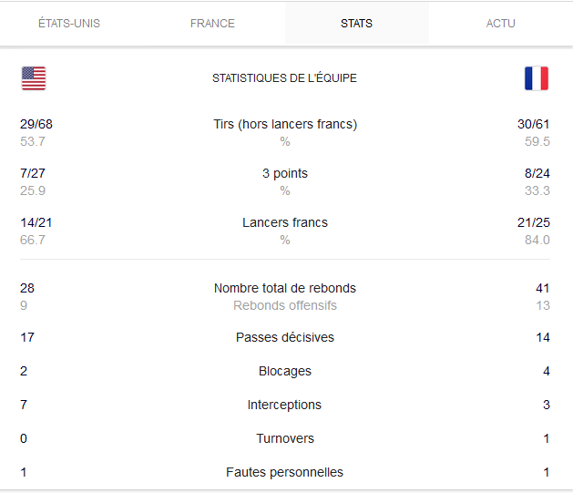Click the Fautes personnelles label
The width and height of the screenshot is (573, 493).
(284, 472)
